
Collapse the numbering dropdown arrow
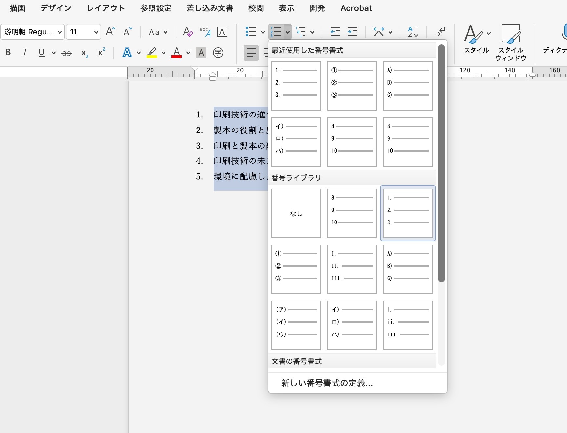pyautogui.click(x=287, y=32)
